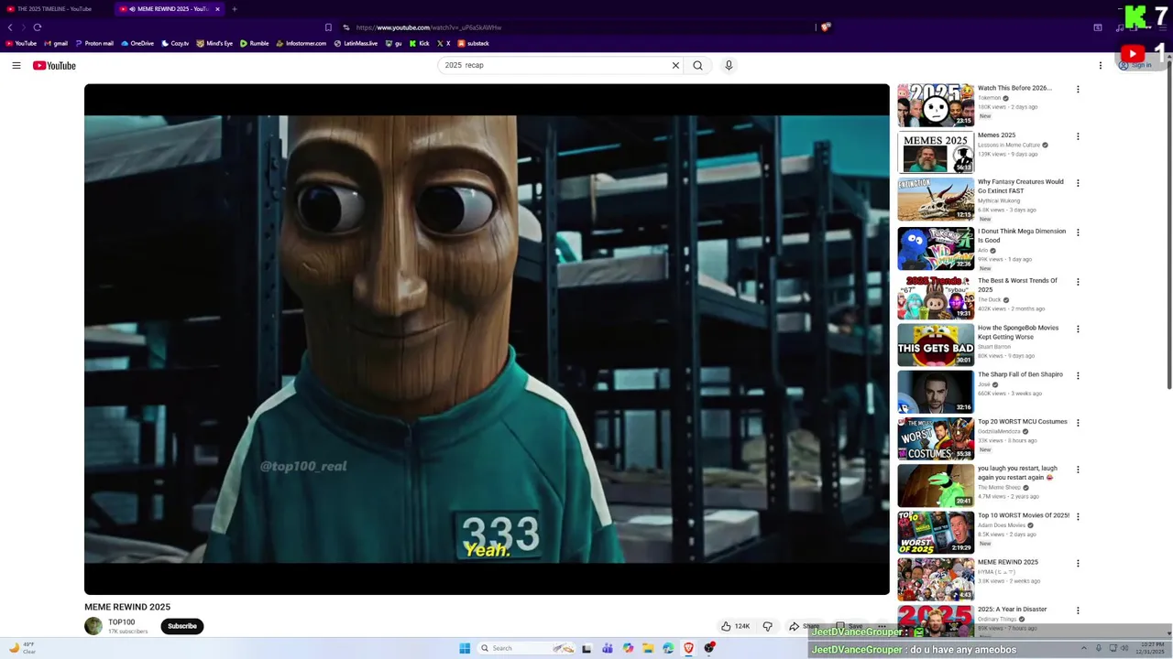Click the Brave back navigation arrow
Image resolution: width=1173 pixels, height=659 pixels.
click(11, 27)
